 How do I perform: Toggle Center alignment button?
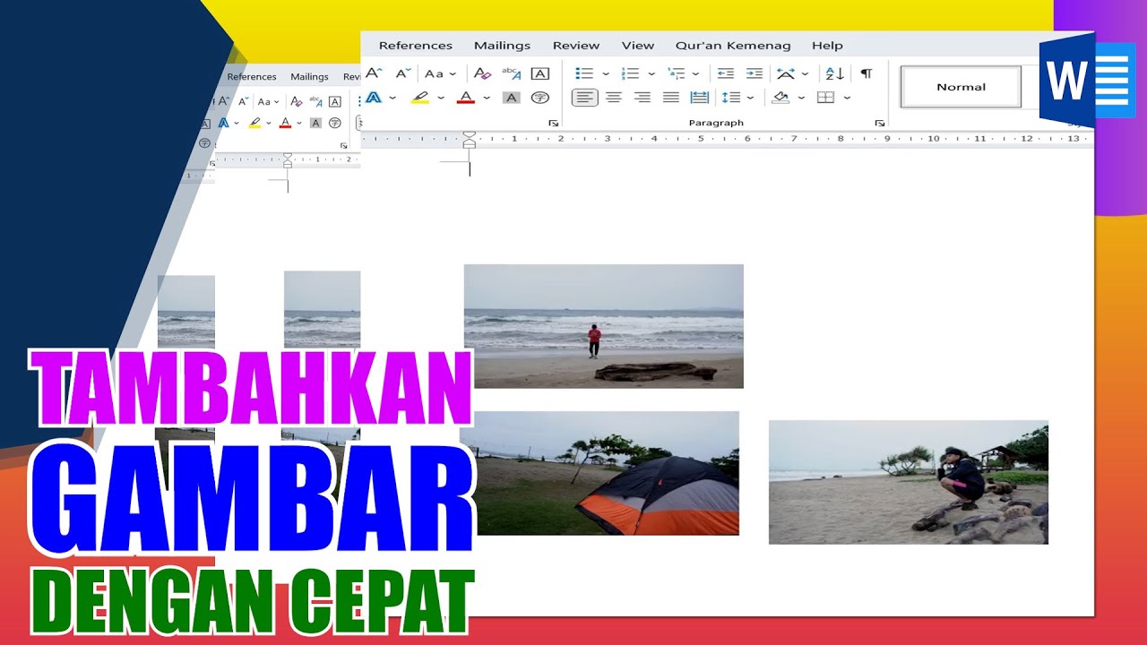(613, 98)
